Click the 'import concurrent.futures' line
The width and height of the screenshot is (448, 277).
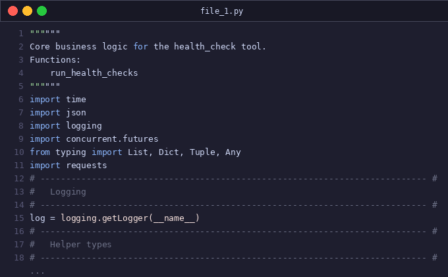(94, 138)
